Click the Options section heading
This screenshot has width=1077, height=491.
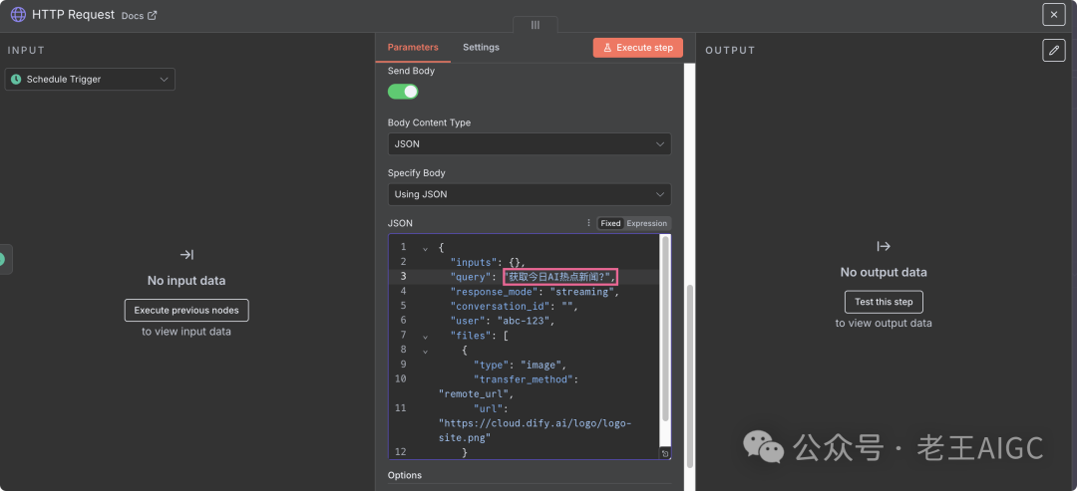[405, 475]
